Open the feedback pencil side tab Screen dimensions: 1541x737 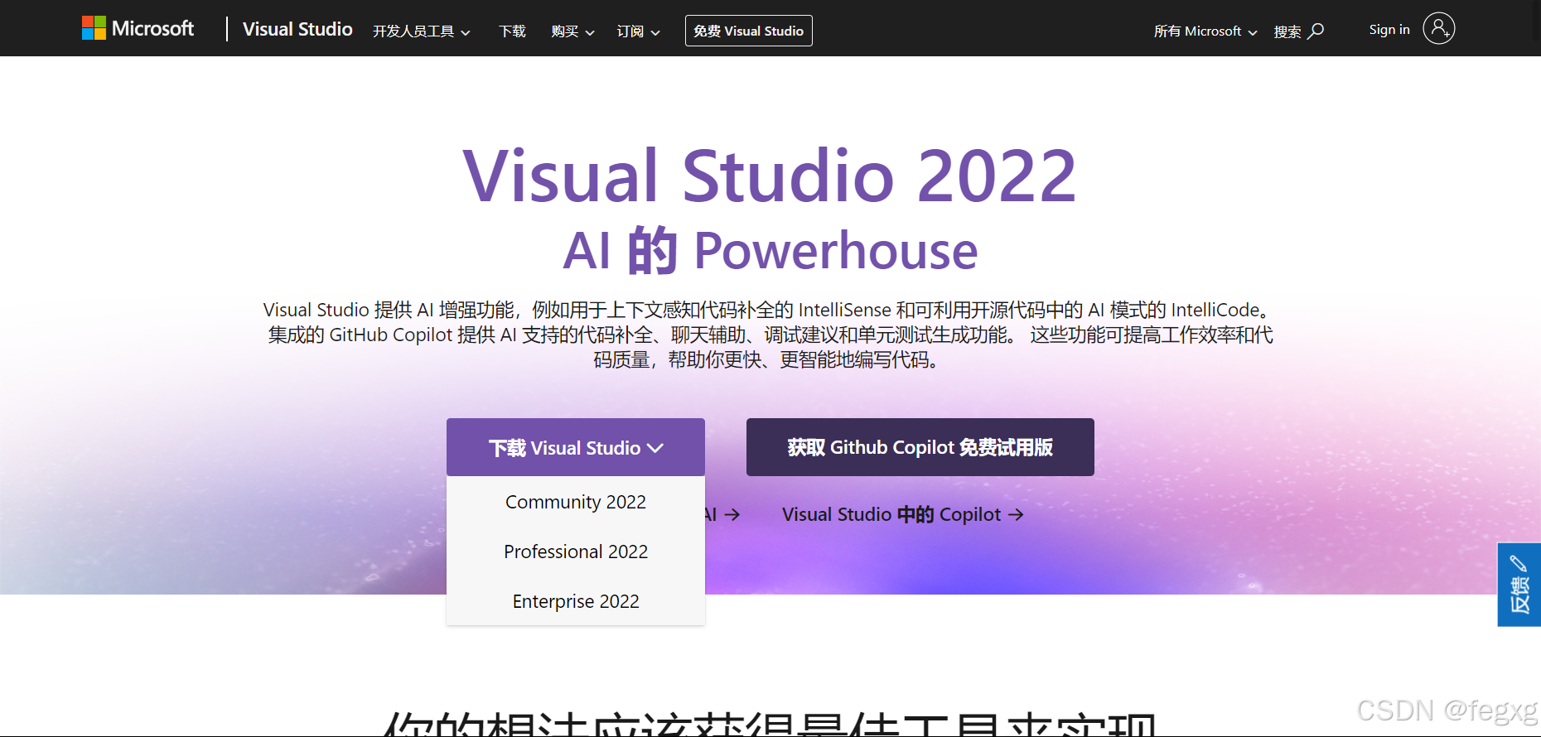tap(1519, 585)
